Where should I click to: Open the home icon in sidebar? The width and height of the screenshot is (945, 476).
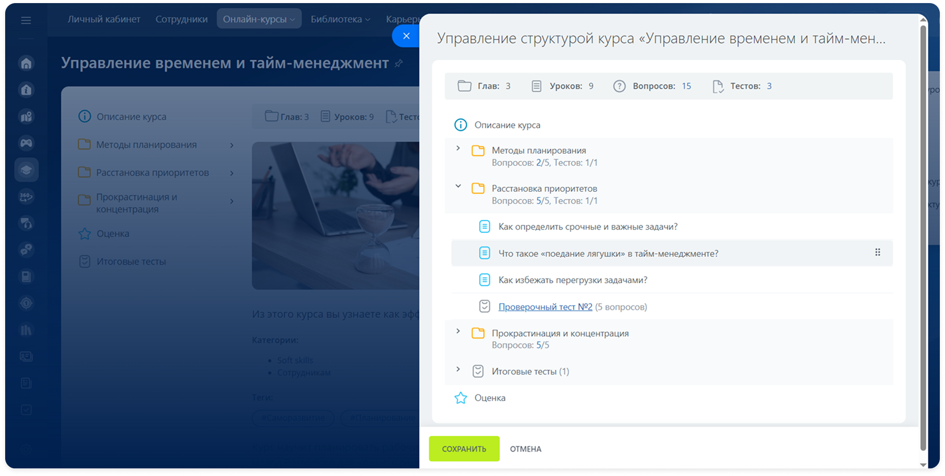coord(26,63)
